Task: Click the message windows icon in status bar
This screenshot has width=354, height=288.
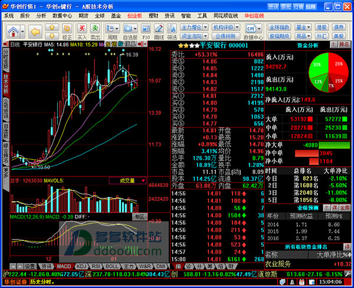Action: (x=282, y=282)
